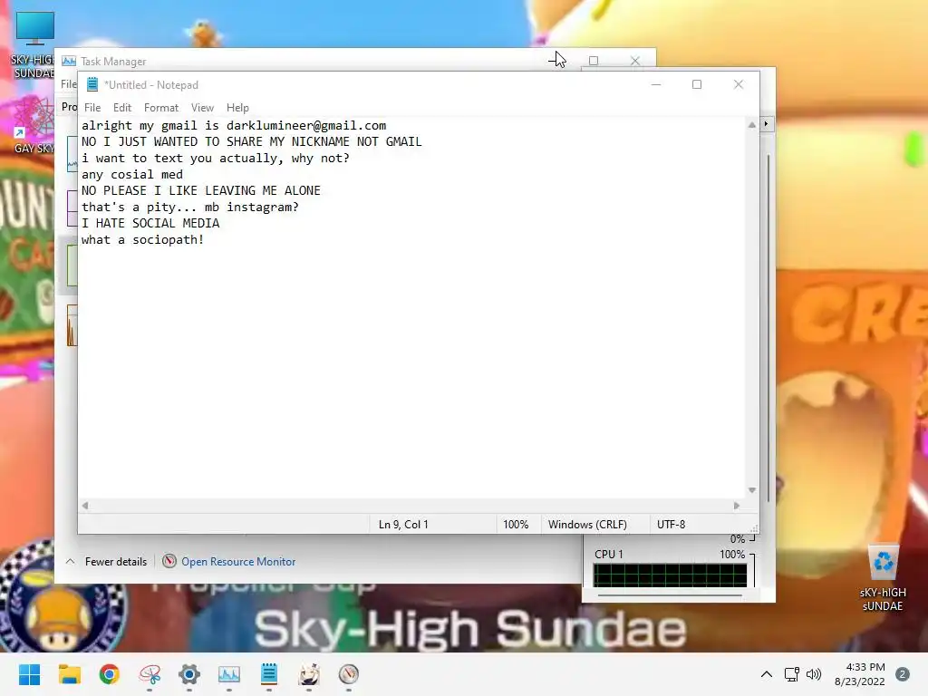
Task: Select the Recycle Bin desktop icon
Action: click(x=883, y=577)
